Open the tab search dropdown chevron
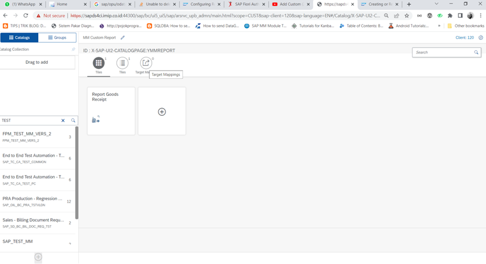Viewport: 486px width, 264px height. pos(436,4)
